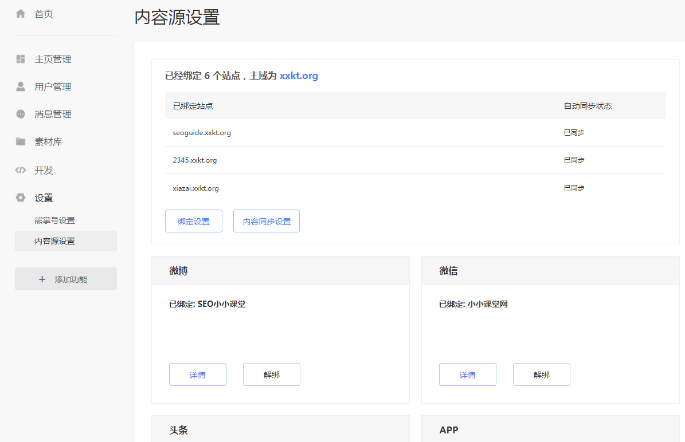The width and height of the screenshot is (685, 442).
Task: Select 素材库 in the sidebar
Action: [49, 141]
